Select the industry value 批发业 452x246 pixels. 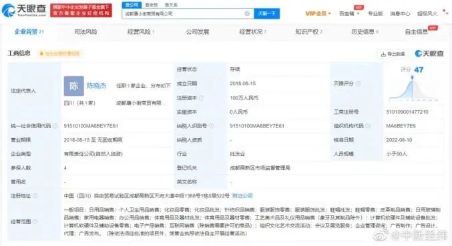pos(237,154)
